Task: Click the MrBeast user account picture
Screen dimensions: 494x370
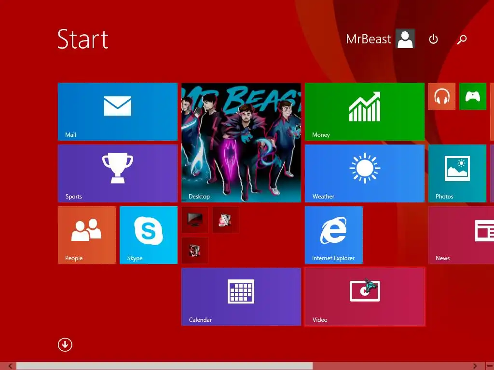Action: coord(405,39)
